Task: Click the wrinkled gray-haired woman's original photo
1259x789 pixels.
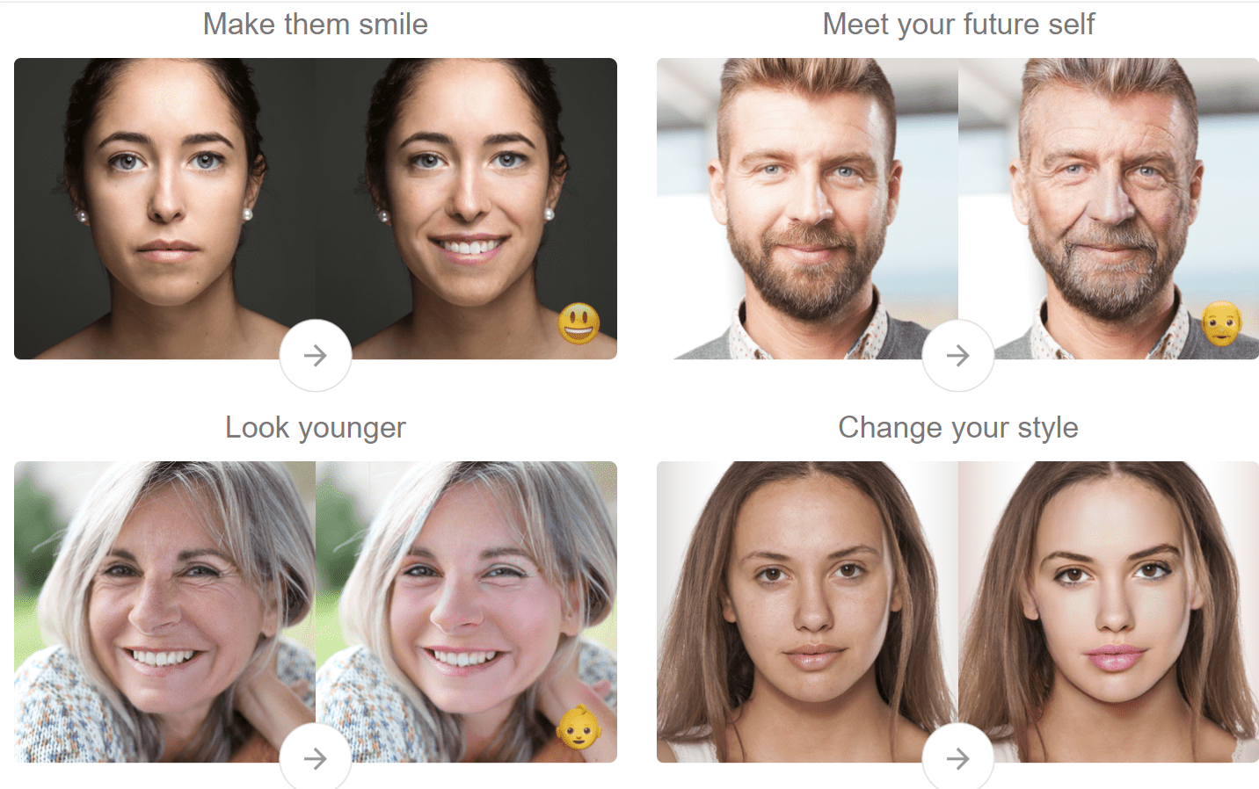Action: click(164, 612)
